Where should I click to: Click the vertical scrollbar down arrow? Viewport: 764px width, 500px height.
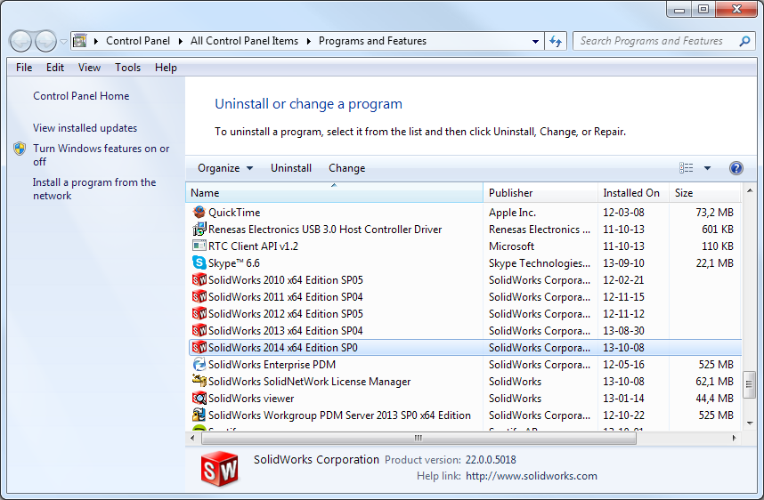point(749,423)
